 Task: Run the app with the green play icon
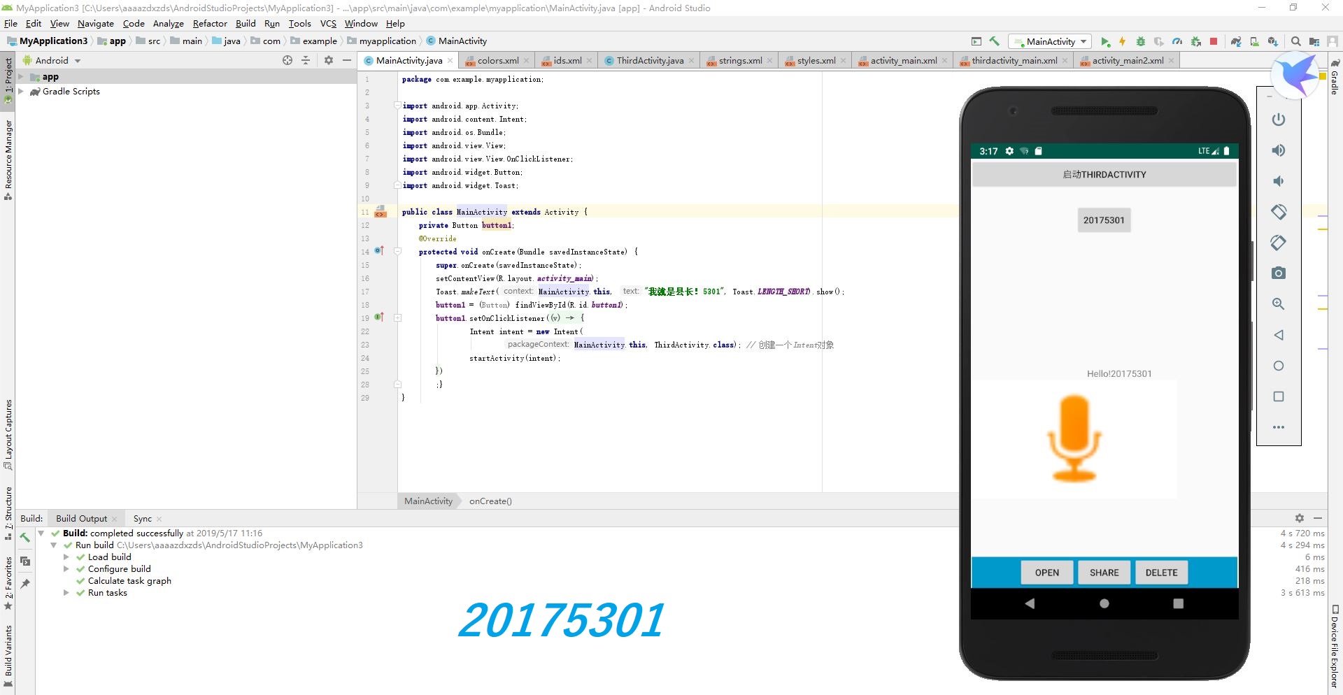coord(1104,42)
